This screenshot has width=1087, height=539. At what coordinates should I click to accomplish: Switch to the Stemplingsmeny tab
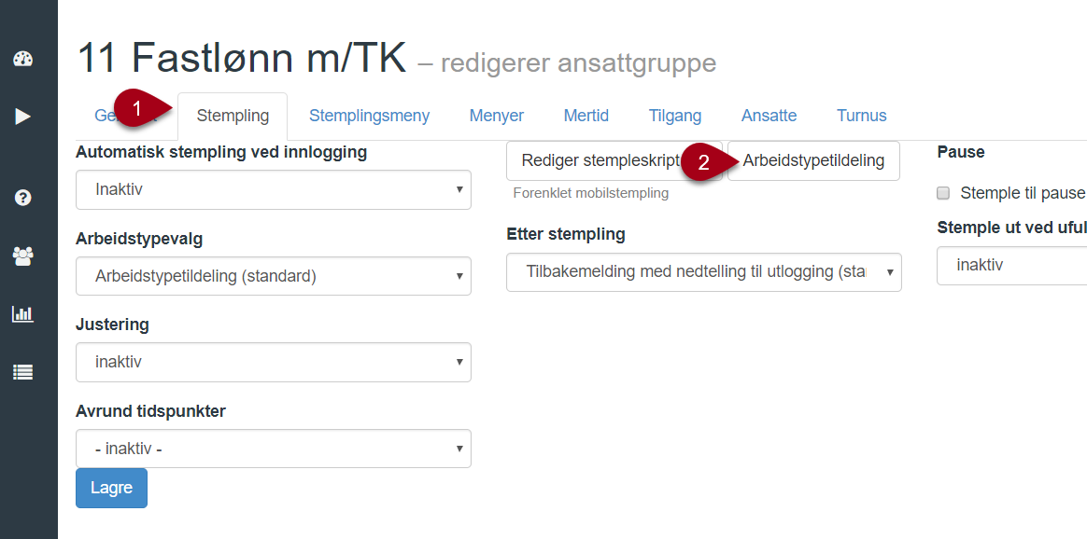click(x=369, y=117)
